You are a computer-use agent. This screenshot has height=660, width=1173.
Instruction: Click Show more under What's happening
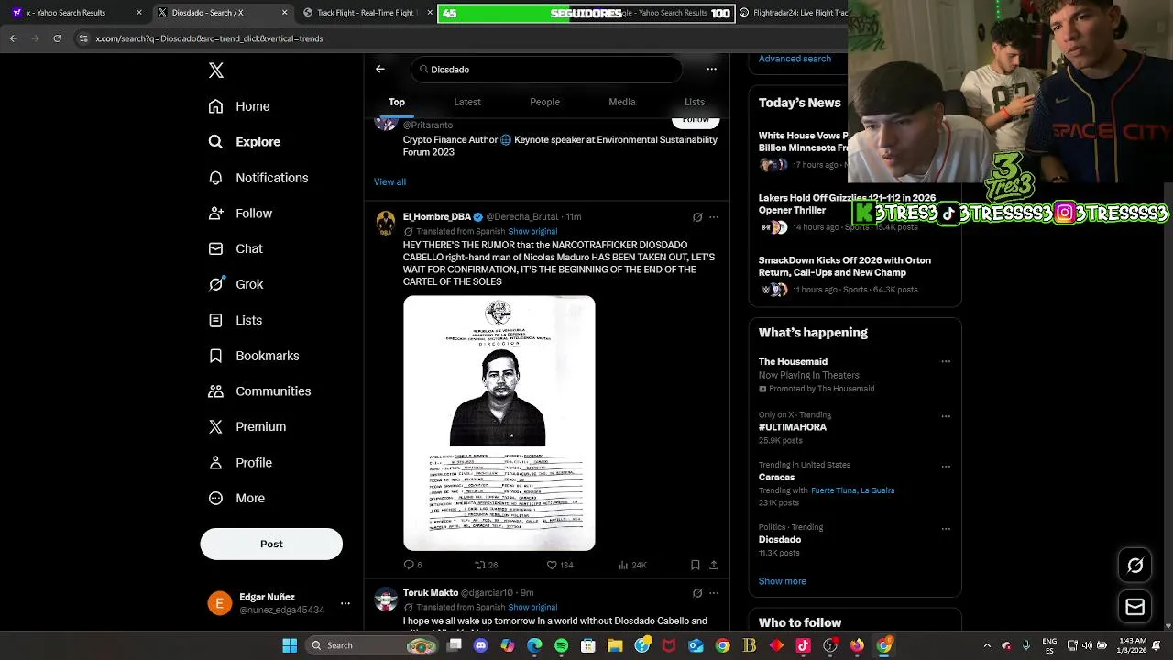[783, 581]
